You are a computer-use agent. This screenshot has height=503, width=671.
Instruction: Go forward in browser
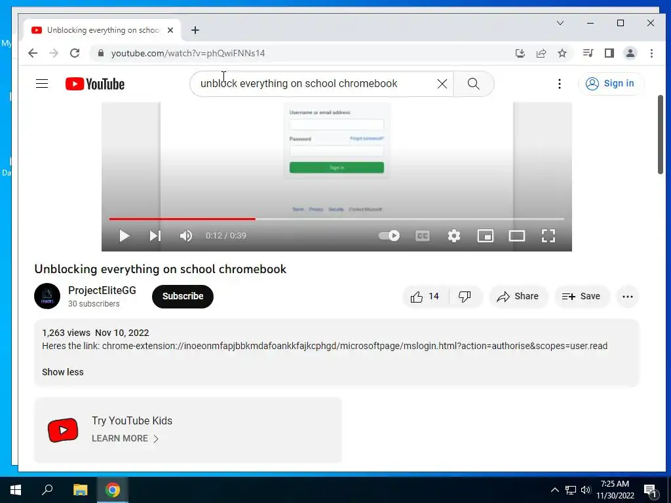54,53
